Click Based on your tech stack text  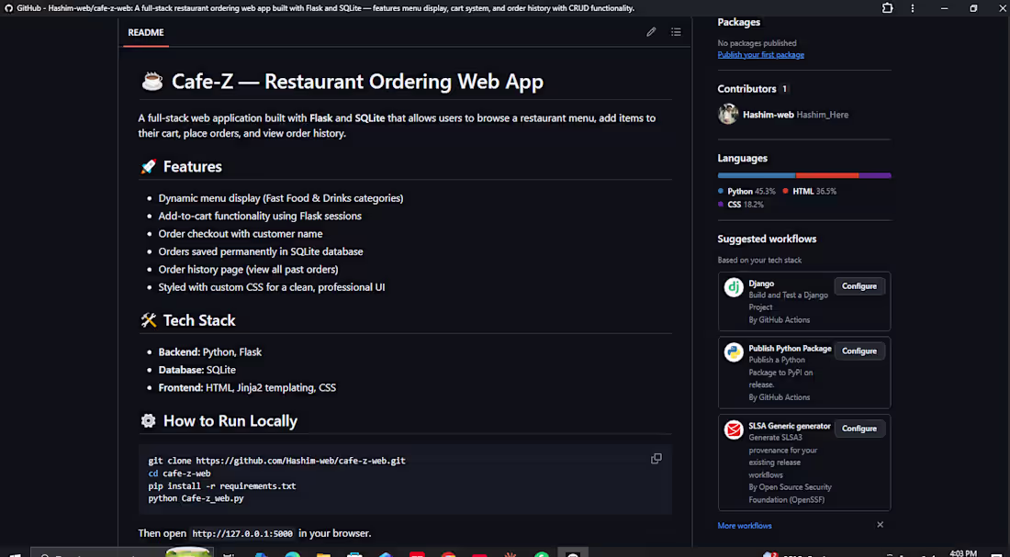(x=759, y=261)
